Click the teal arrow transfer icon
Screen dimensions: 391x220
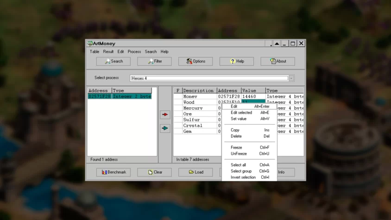pyautogui.click(x=165, y=128)
